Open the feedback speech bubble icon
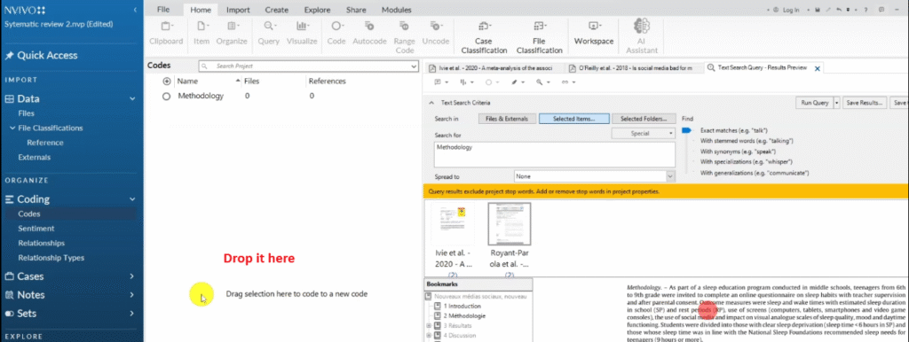 [x=881, y=10]
